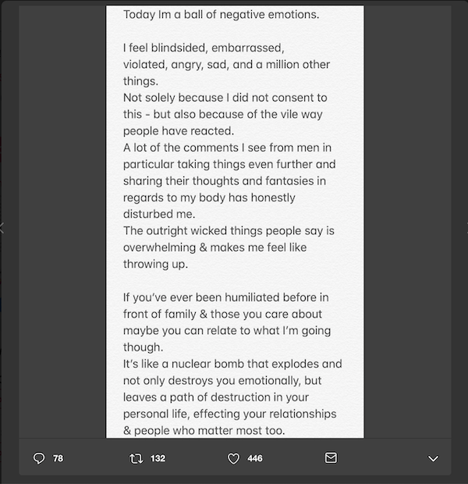This screenshot has height=484, width=468.
Task: Retweet this post using the retweet icon
Action: pos(136,458)
